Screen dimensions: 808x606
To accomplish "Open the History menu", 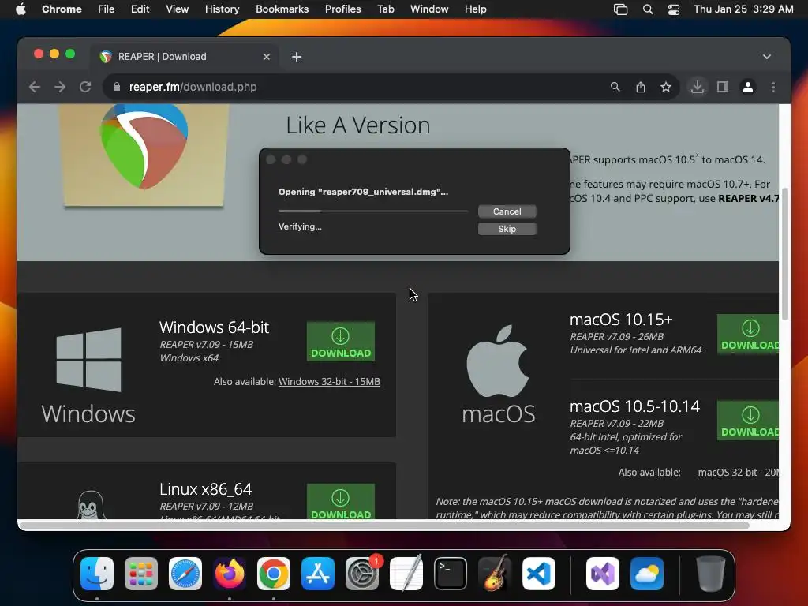I will 222,9.
